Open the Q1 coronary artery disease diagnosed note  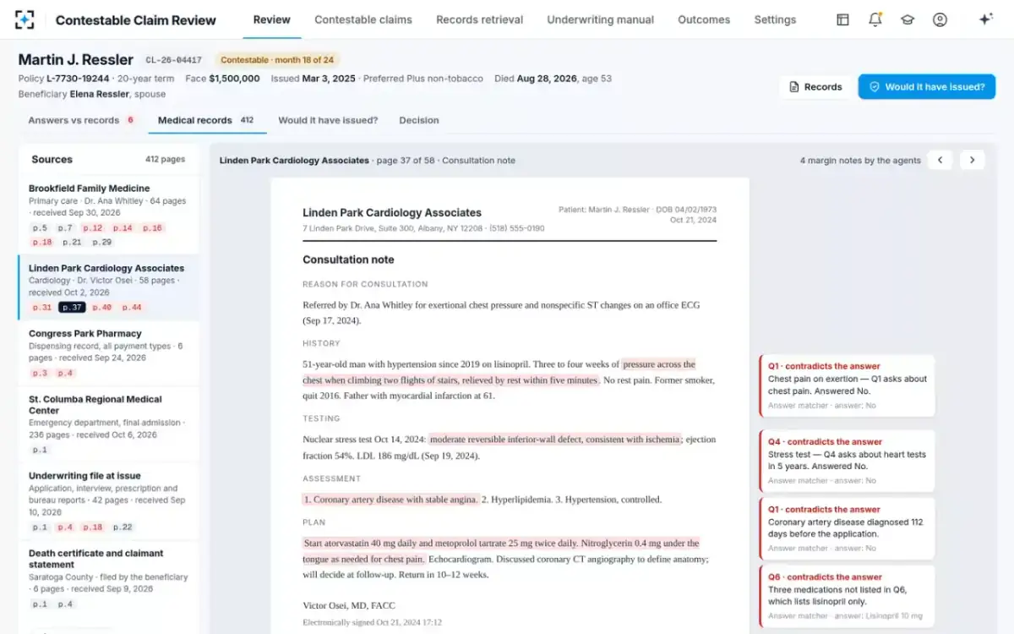[x=848, y=528]
